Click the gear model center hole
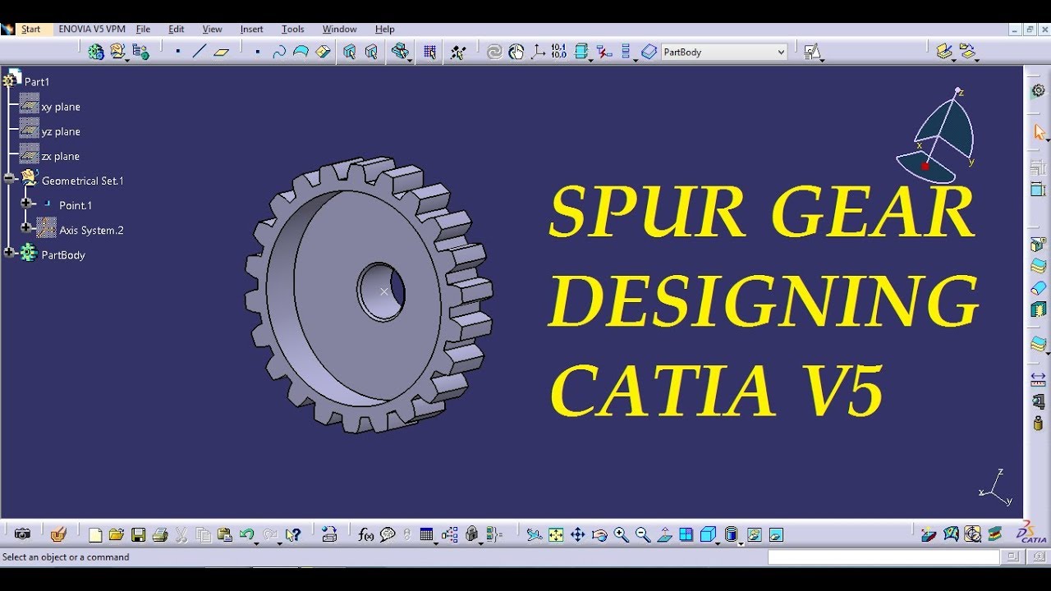The image size is (1051, 591). (x=383, y=291)
